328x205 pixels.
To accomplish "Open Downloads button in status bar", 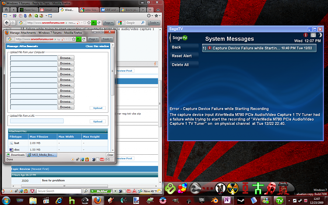I will click(x=16, y=155).
